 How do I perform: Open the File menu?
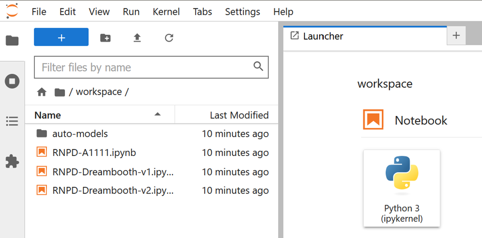click(39, 12)
